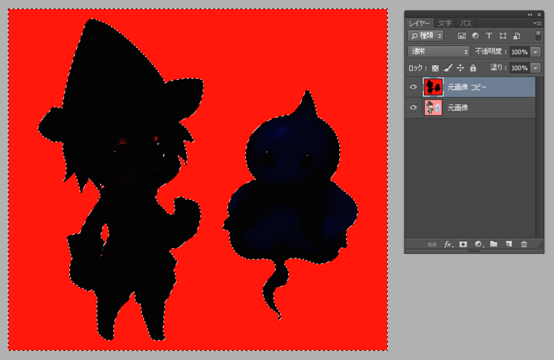Viewport: 554px width, 360px height.
Task: Open the 通常 blend mode dropdown
Action: [x=438, y=51]
